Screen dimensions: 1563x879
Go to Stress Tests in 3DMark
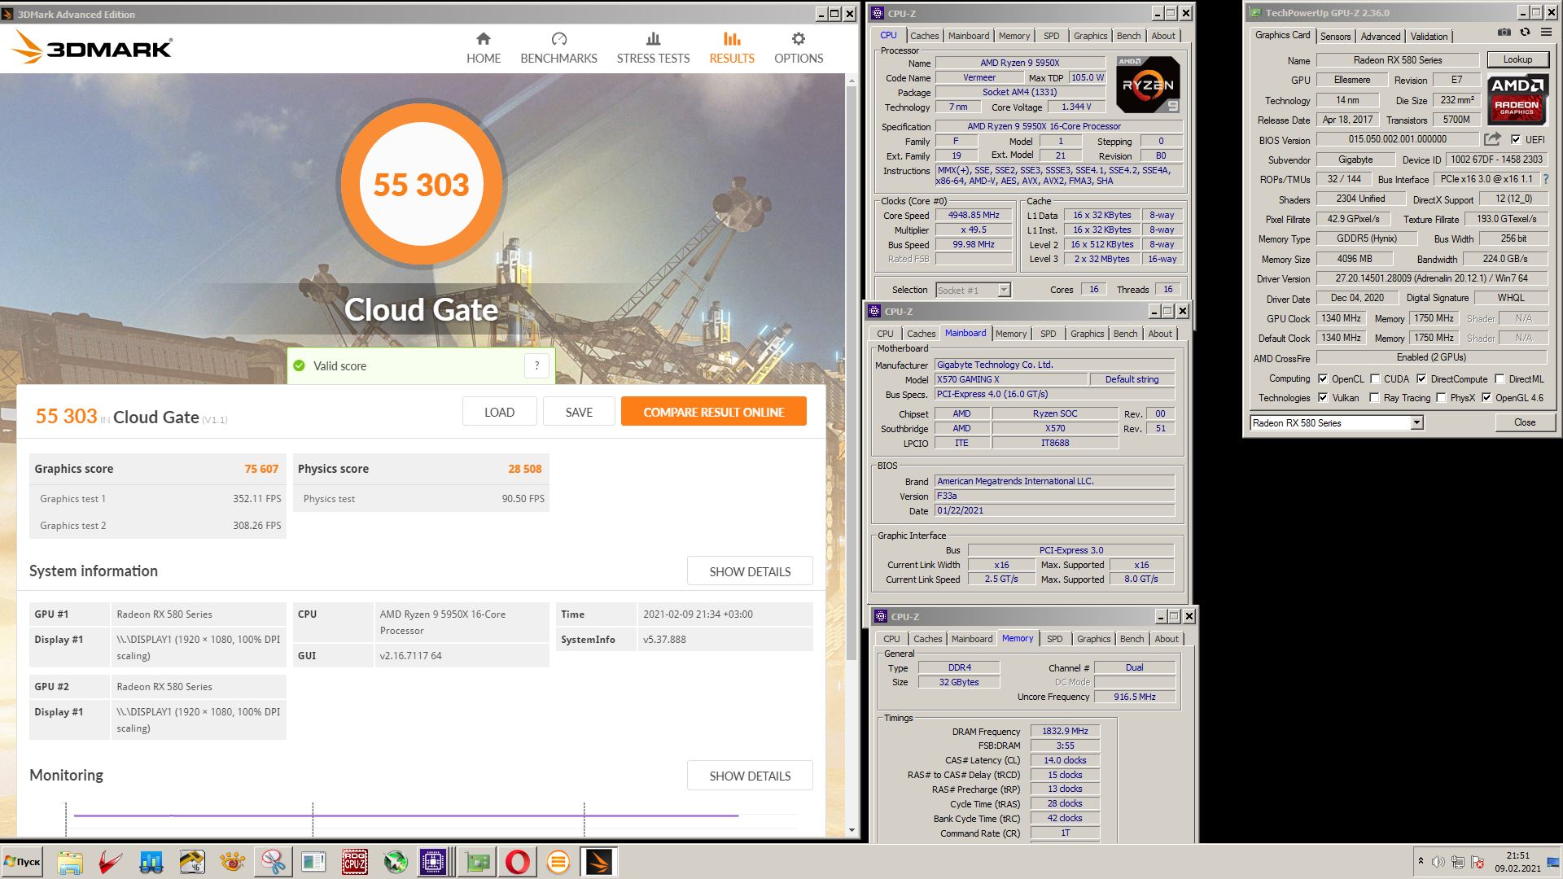[x=653, y=48]
